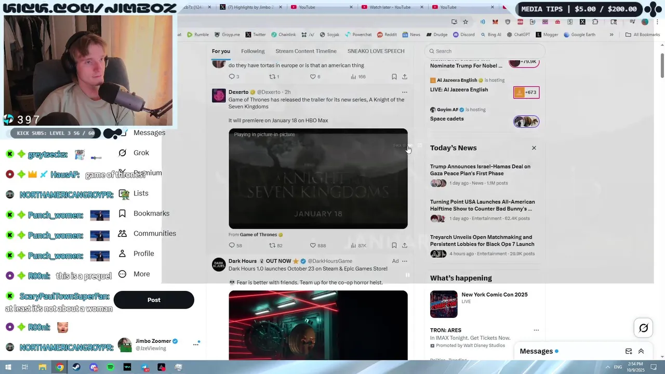Screen dimensions: 665x374
Task: Reply to the Dexerto Game of Thrones tweet
Action: [x=235, y=245]
